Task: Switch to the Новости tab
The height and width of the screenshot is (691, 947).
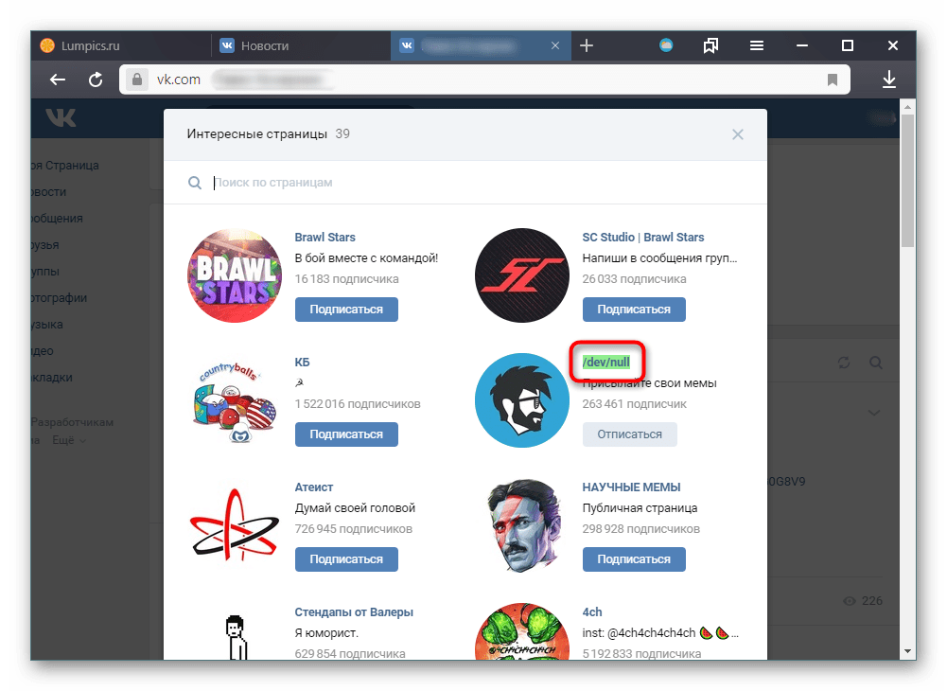Action: click(x=301, y=45)
